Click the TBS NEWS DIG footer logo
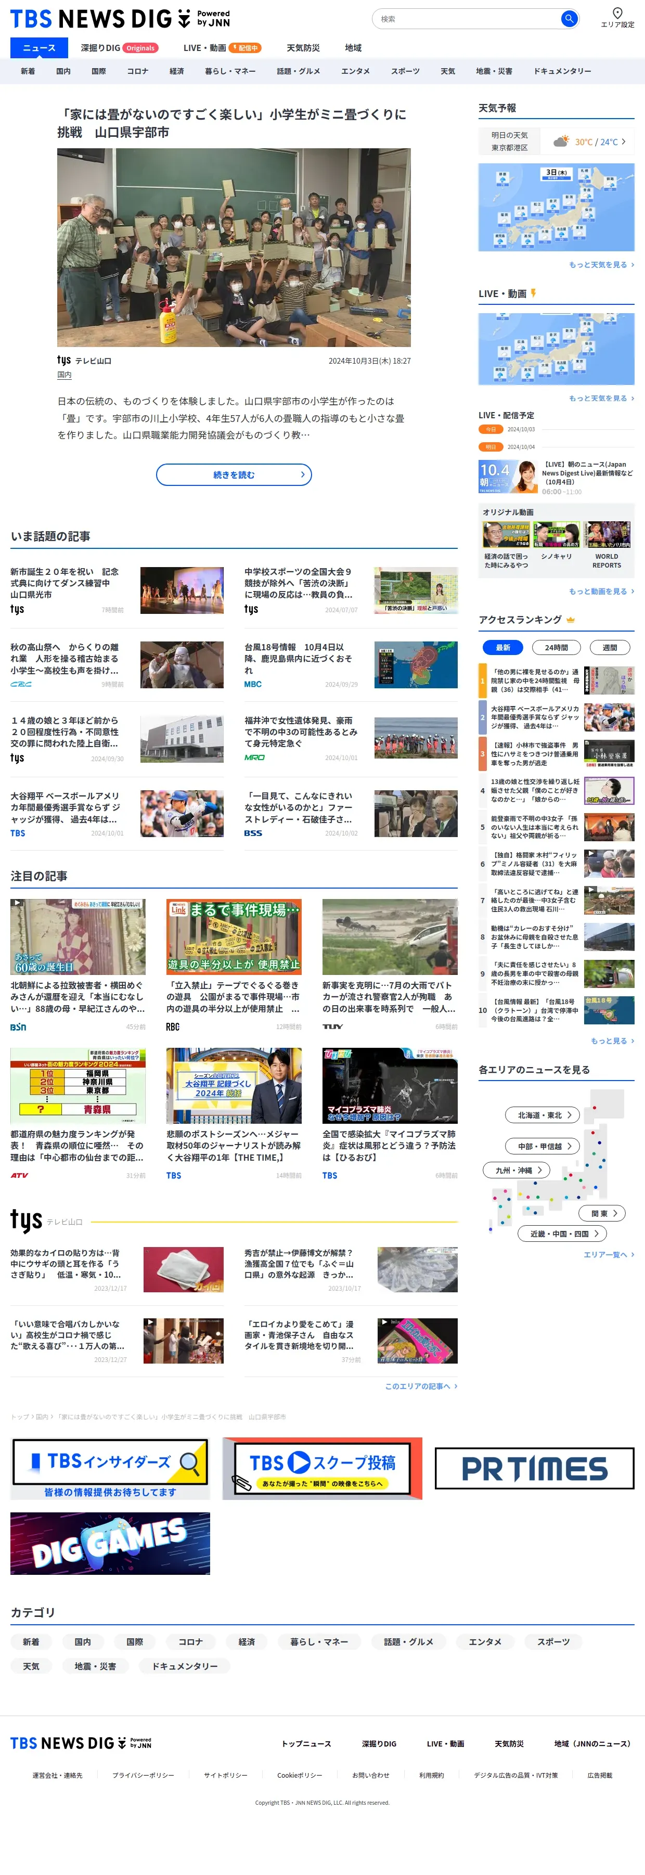This screenshot has height=1875, width=645. [81, 1743]
